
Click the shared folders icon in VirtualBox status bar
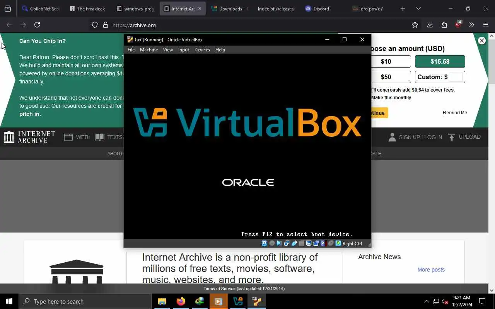[x=301, y=243]
